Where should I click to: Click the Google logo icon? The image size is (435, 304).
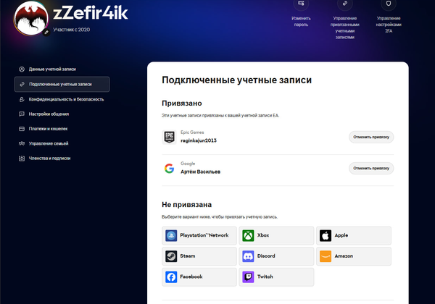tap(169, 169)
